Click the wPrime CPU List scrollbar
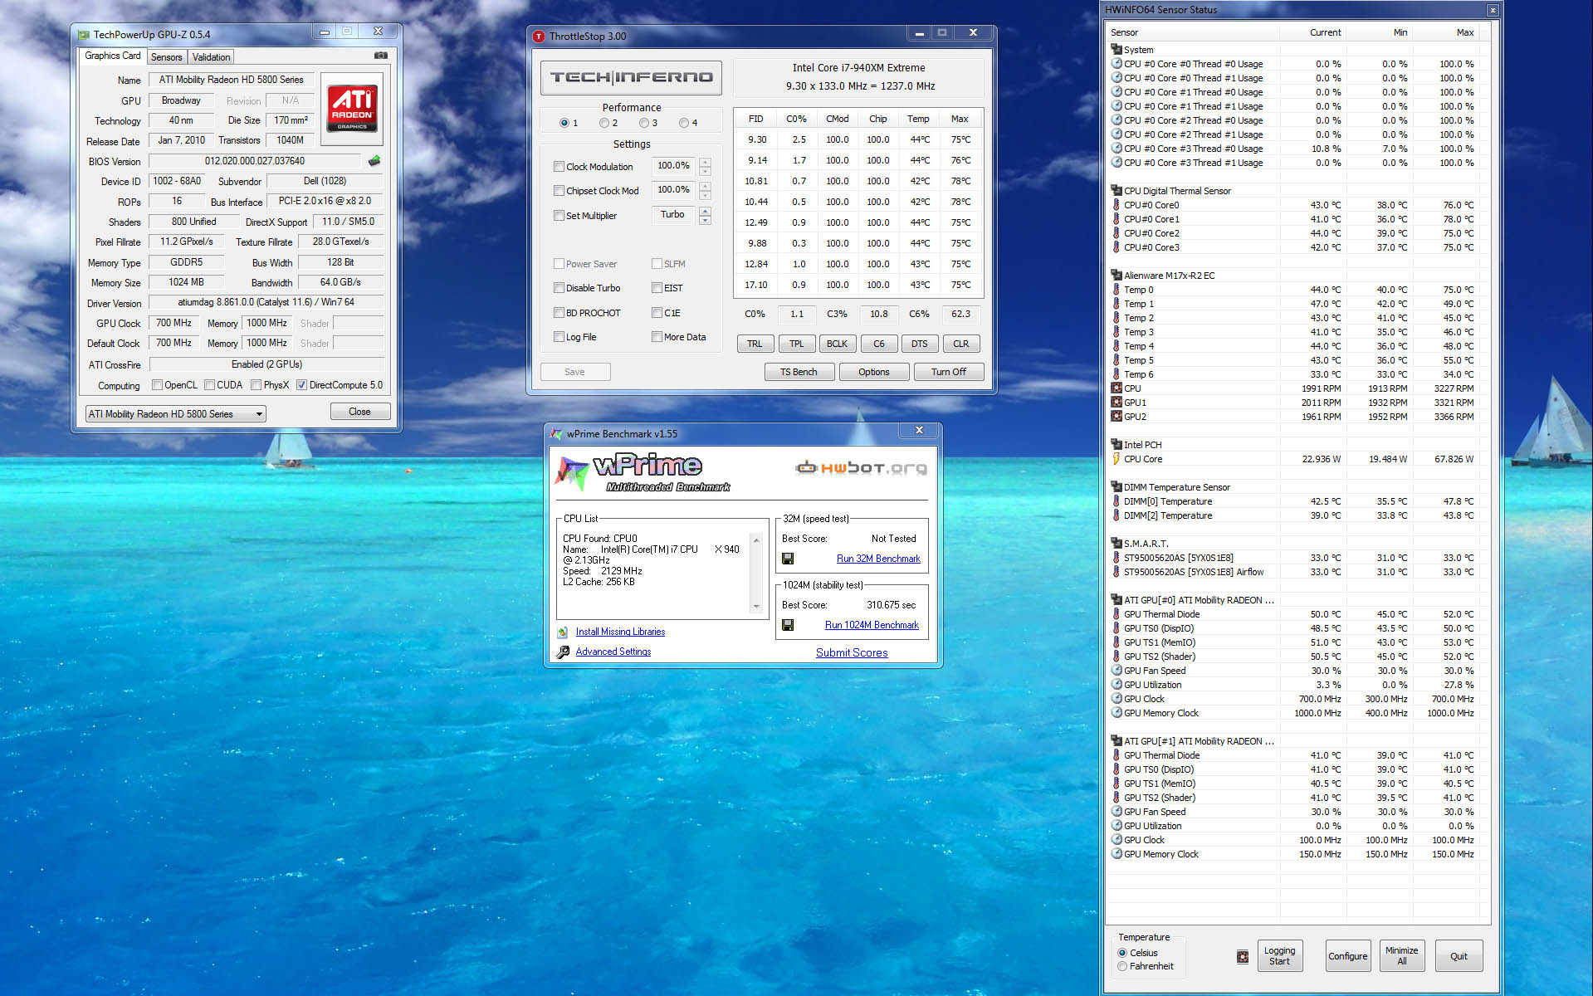 tap(756, 574)
